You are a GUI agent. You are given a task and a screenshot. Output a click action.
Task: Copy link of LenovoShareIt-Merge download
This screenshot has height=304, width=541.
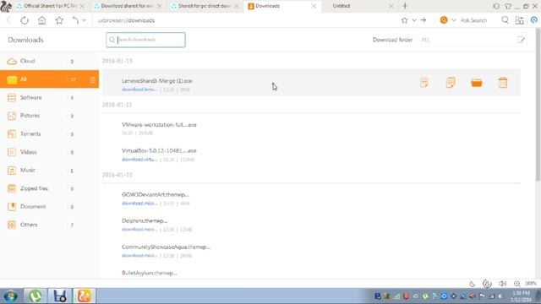coord(451,83)
